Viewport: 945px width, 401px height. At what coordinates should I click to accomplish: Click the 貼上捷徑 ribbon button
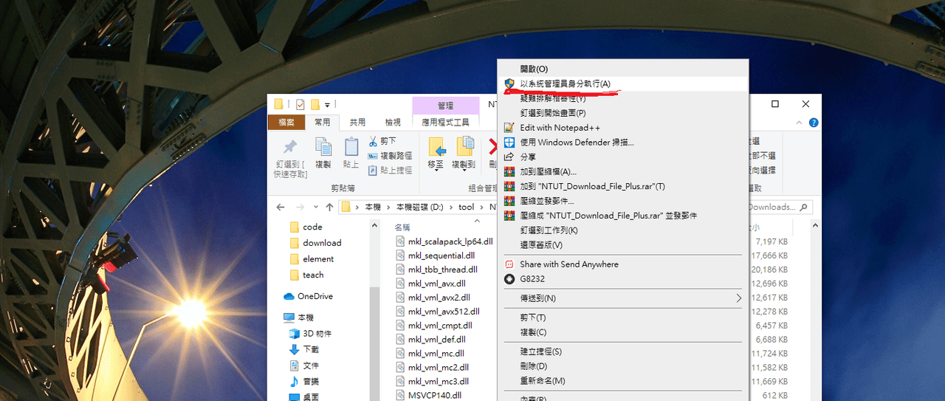pyautogui.click(x=390, y=170)
